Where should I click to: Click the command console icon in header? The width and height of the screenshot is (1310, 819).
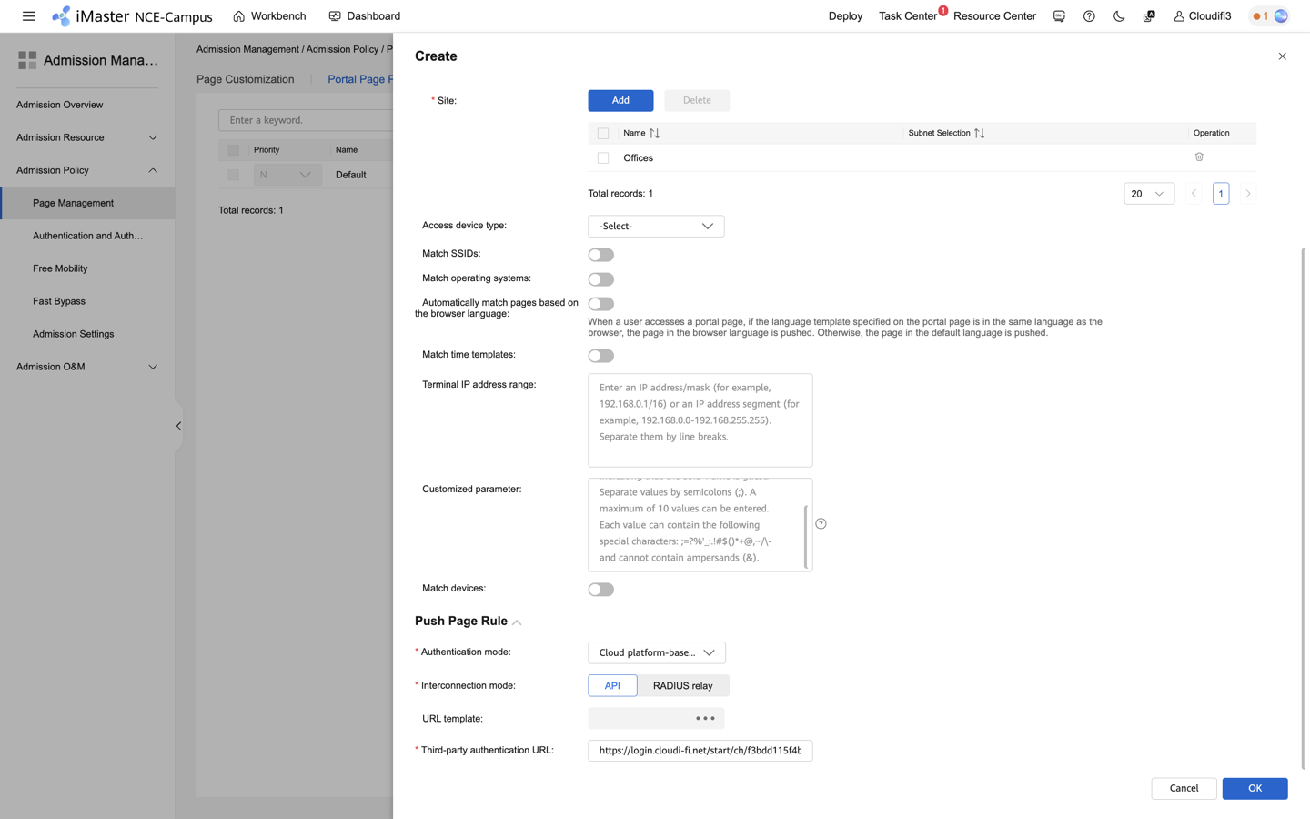[1058, 15]
